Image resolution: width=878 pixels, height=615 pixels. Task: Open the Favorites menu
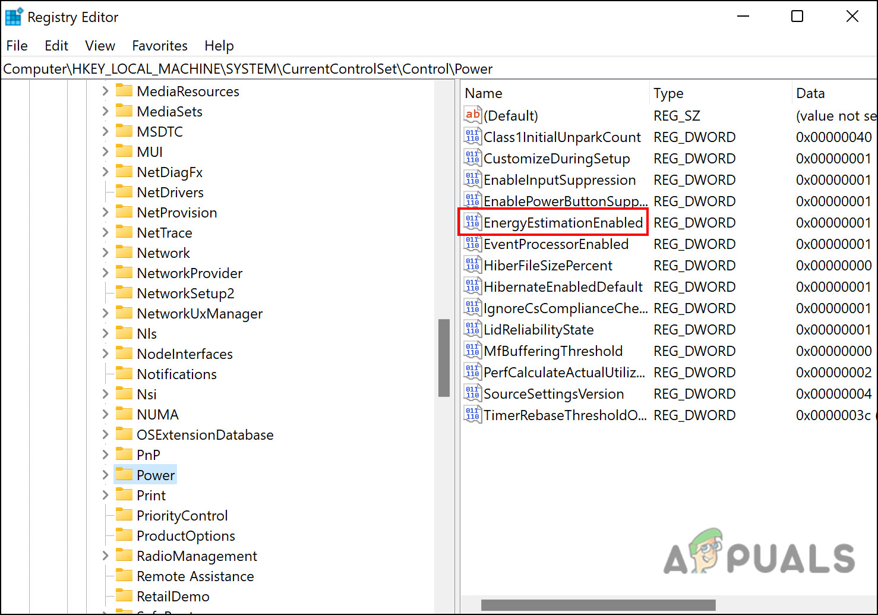tap(160, 46)
